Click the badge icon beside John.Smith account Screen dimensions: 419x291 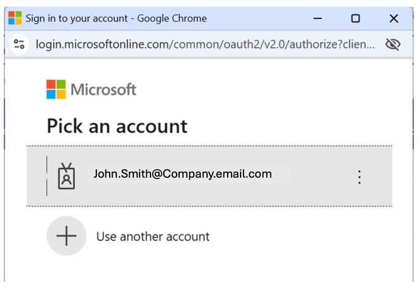pos(66,176)
